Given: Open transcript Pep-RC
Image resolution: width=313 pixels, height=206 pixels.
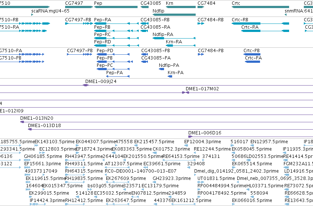Looking at the screenshot, I should tap(116, 38).
